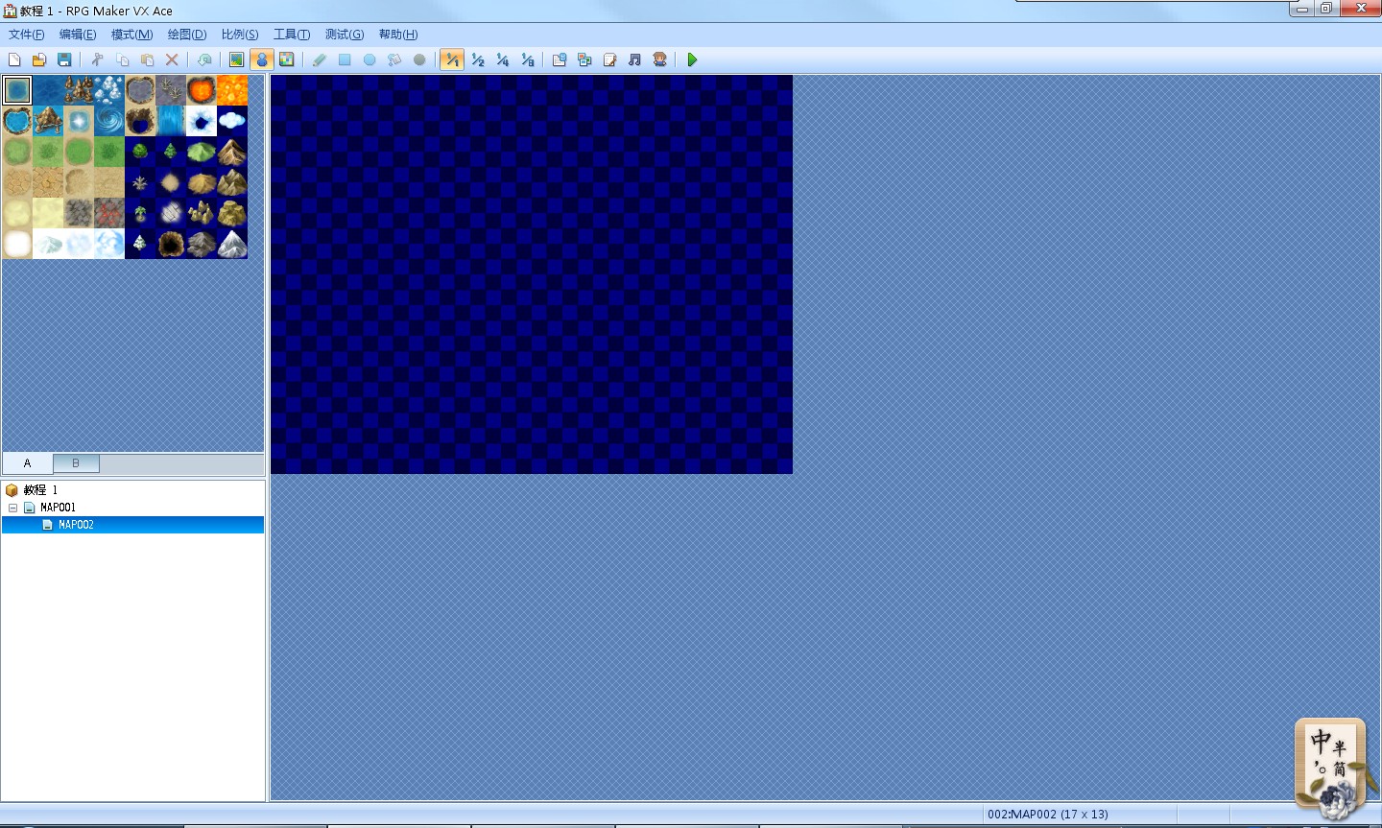Pick the snowy mountain peak tile
1382x828 pixels.
[x=232, y=244]
